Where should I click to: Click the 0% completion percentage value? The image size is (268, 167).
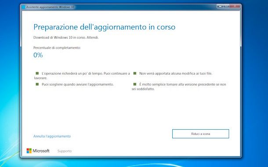point(38,55)
